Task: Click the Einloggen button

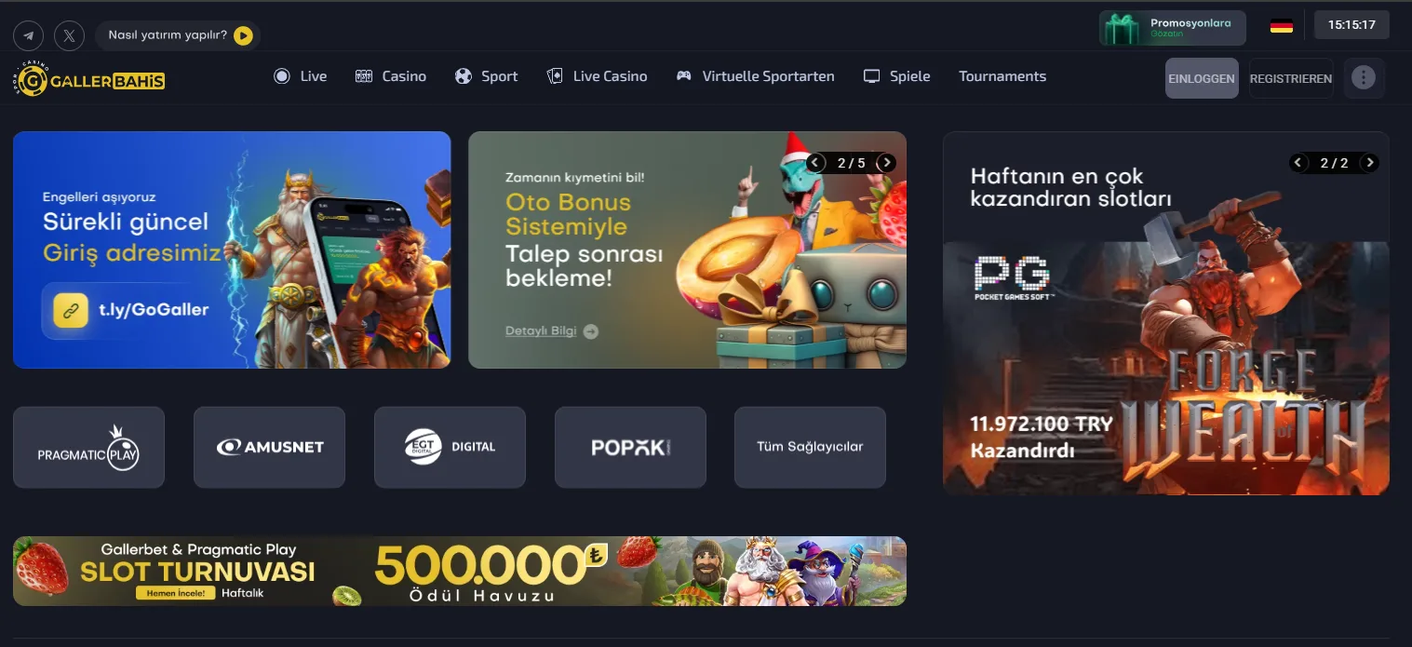Action: [1202, 78]
